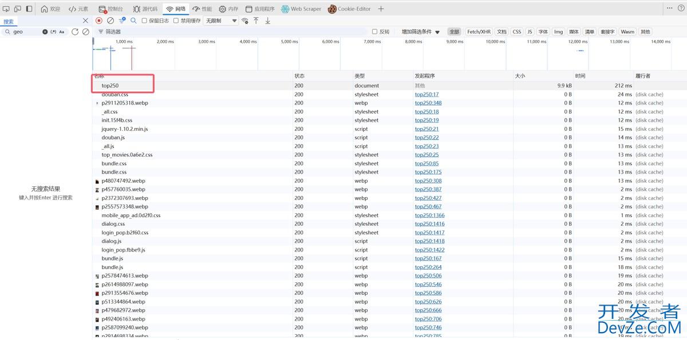687x340 pixels.
Task: Open the more tools plus button
Action: pyautogui.click(x=381, y=9)
